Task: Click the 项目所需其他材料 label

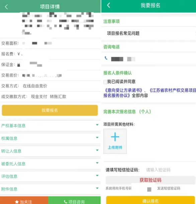Action: click(119, 124)
